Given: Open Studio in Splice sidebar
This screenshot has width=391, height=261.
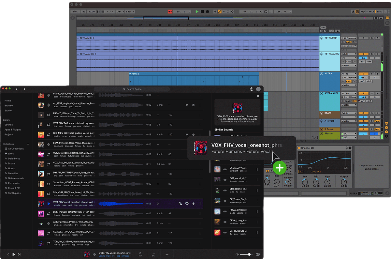Looking at the screenshot, I should point(8,111).
